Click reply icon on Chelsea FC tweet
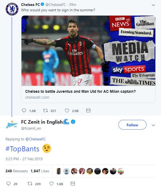 pyautogui.click(x=24, y=110)
